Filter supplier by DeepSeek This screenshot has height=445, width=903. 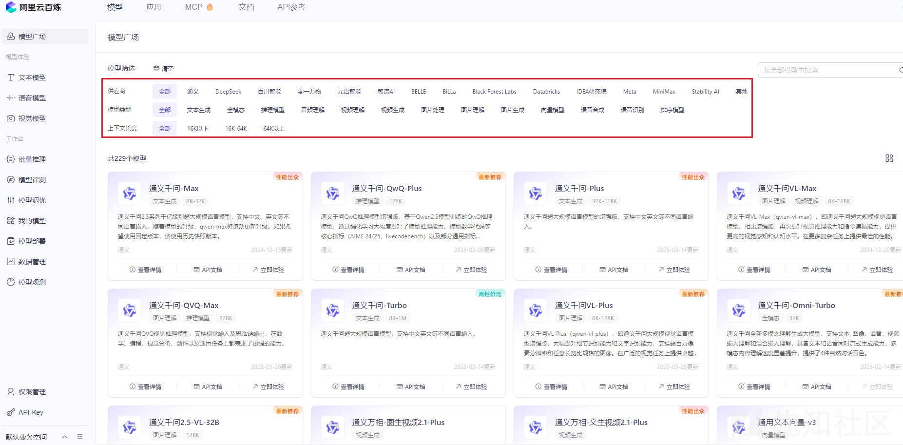(229, 92)
